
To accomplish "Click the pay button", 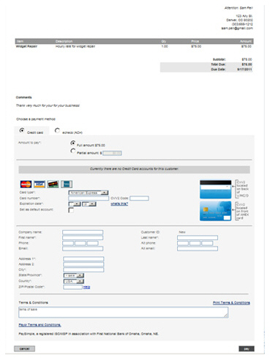I will [x=247, y=348].
